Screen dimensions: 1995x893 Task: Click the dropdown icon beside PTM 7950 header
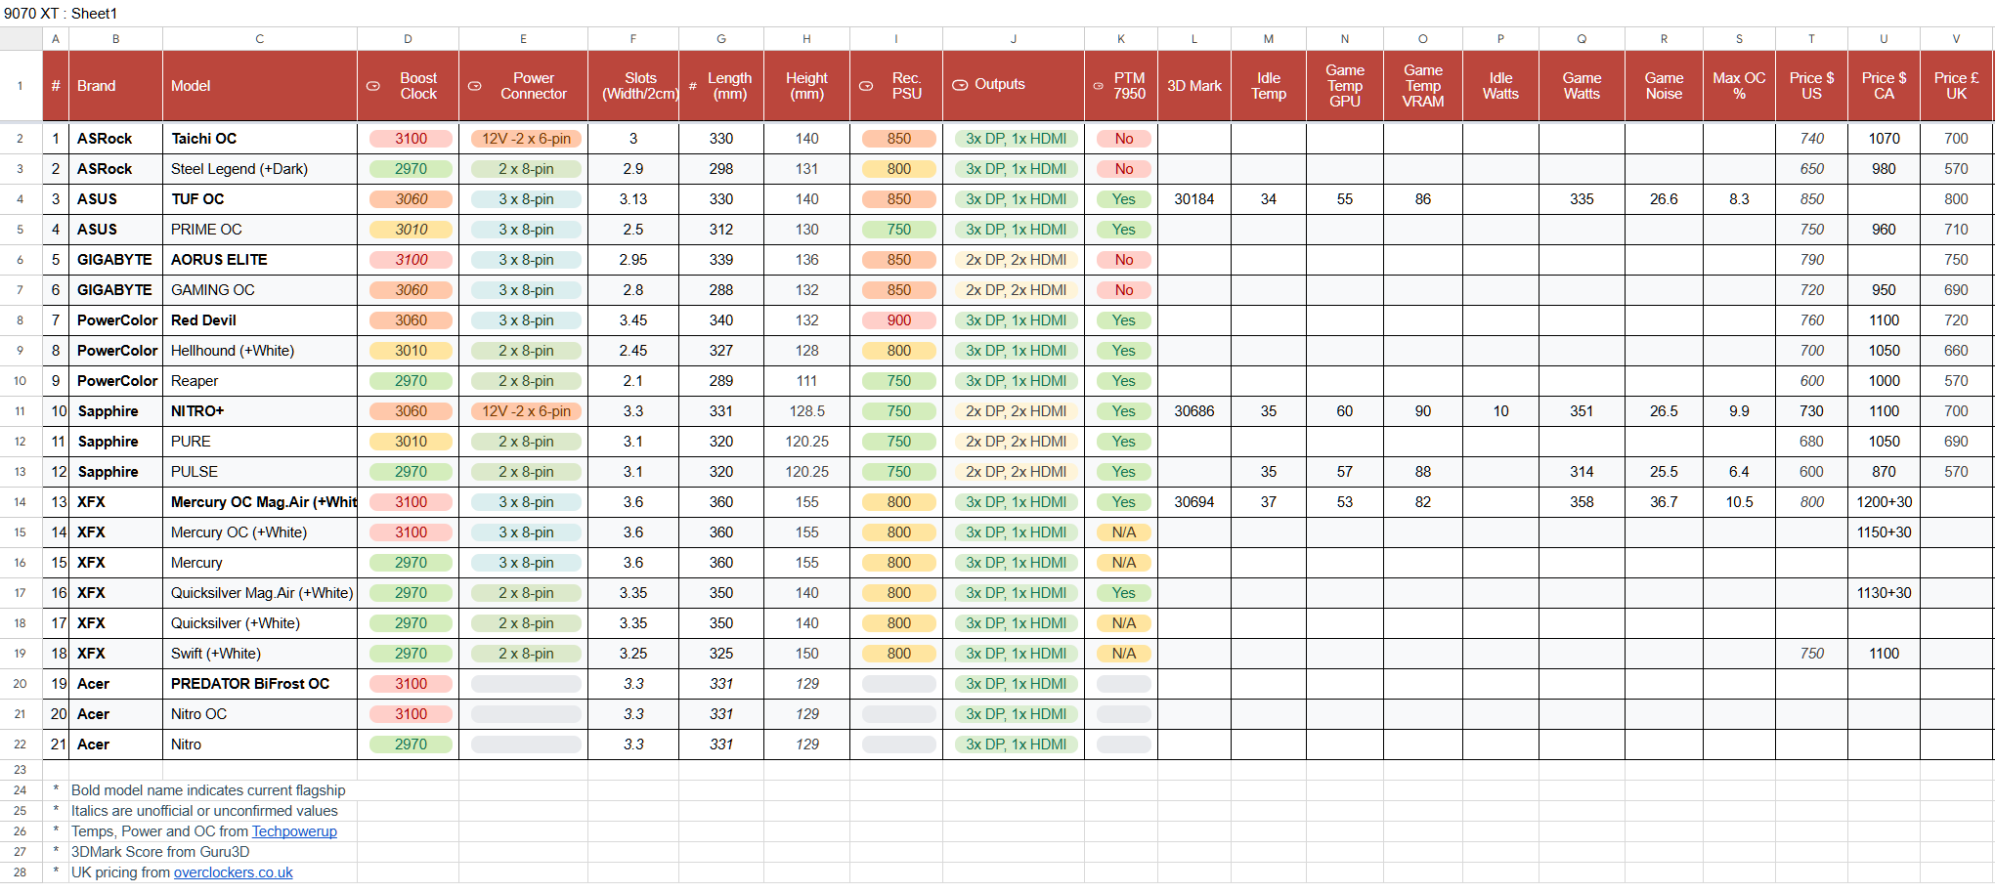tap(1098, 86)
